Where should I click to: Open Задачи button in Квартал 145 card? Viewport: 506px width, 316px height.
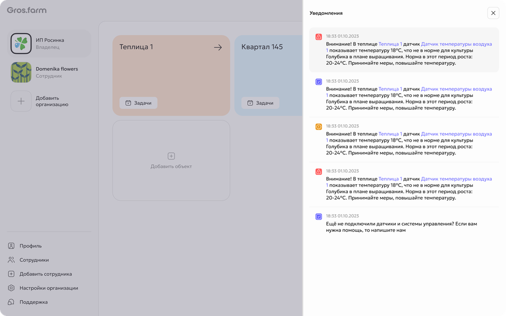pyautogui.click(x=260, y=103)
